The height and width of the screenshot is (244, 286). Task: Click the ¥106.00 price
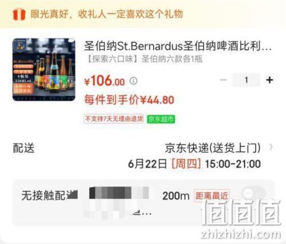104,81
